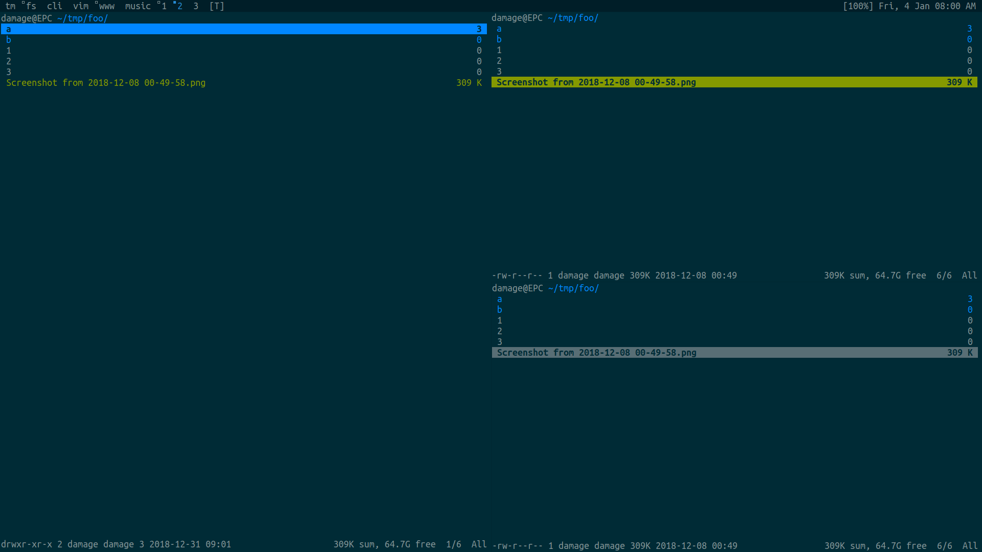This screenshot has width=982, height=552.
Task: Select the Screenshot png in left pane
Action: 106,83
